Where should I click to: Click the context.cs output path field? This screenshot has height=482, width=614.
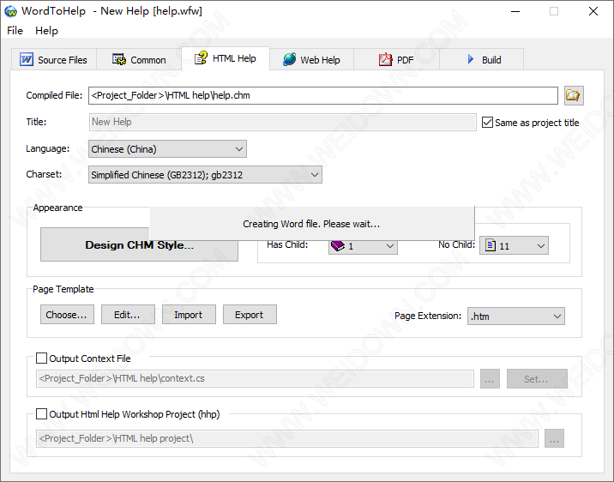coord(255,378)
